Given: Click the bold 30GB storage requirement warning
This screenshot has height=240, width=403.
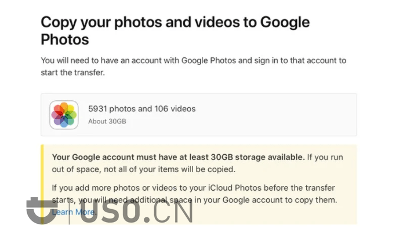Looking at the screenshot, I should pyautogui.click(x=179, y=157).
